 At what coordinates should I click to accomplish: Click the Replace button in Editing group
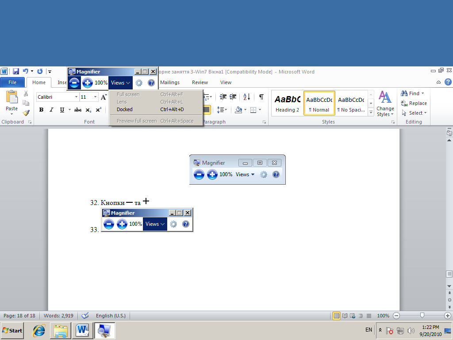pos(414,103)
